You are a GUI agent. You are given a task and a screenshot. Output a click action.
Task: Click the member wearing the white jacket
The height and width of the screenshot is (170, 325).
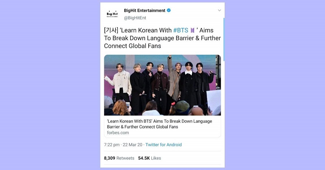coord(119,83)
